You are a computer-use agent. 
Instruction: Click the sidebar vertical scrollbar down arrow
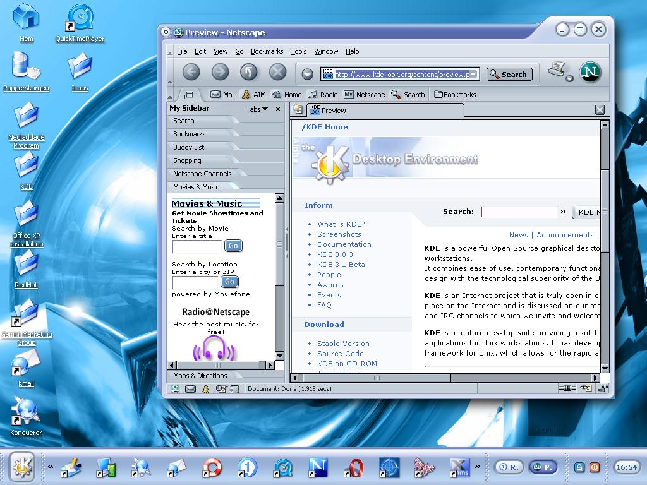(279, 356)
